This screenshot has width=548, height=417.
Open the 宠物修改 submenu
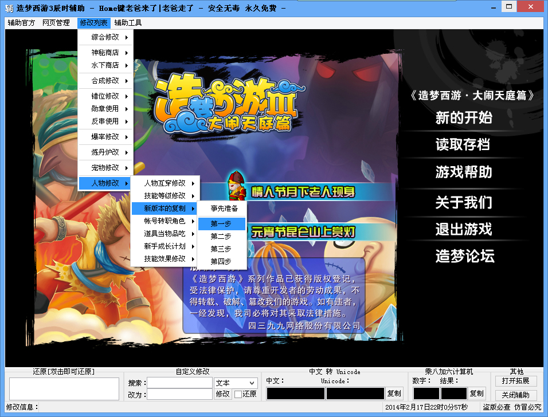105,168
